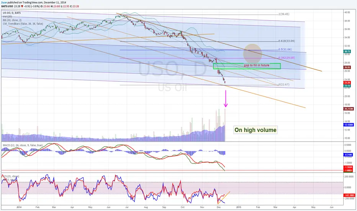Click the "Nov" time axis label
This screenshot has width=357, height=211.
tap(202, 207)
